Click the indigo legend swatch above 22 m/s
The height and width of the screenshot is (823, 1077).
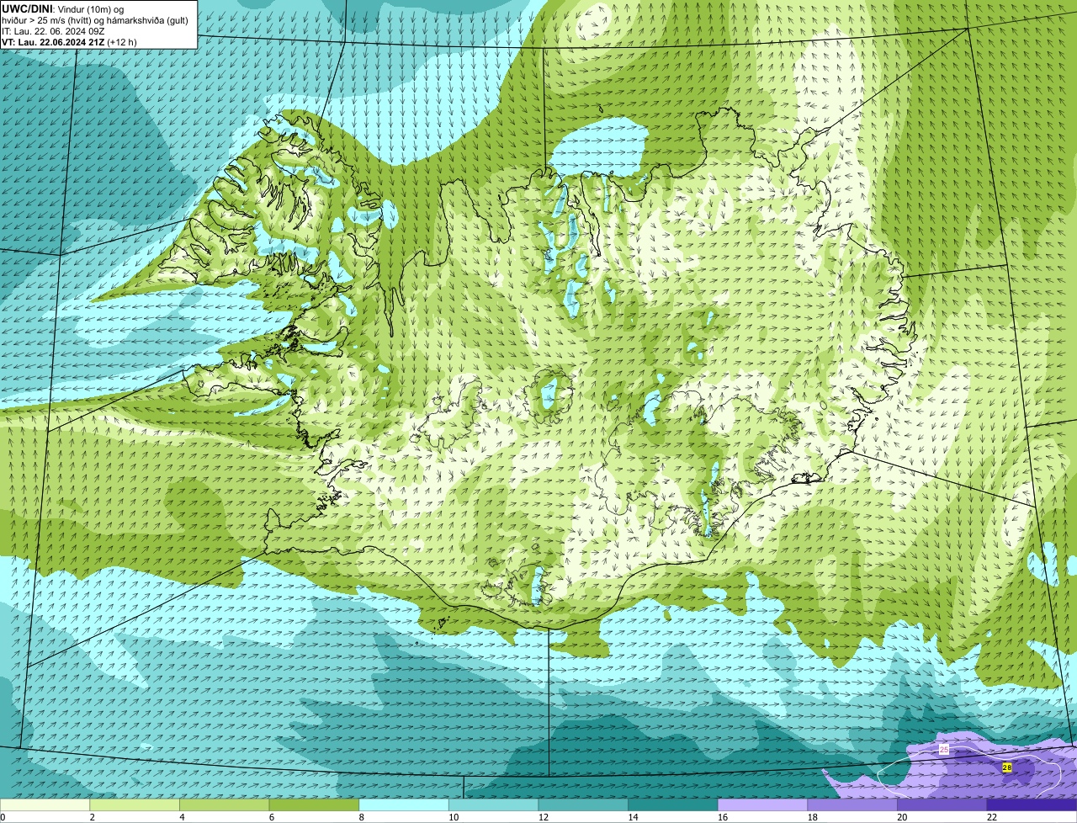tap(1032, 805)
